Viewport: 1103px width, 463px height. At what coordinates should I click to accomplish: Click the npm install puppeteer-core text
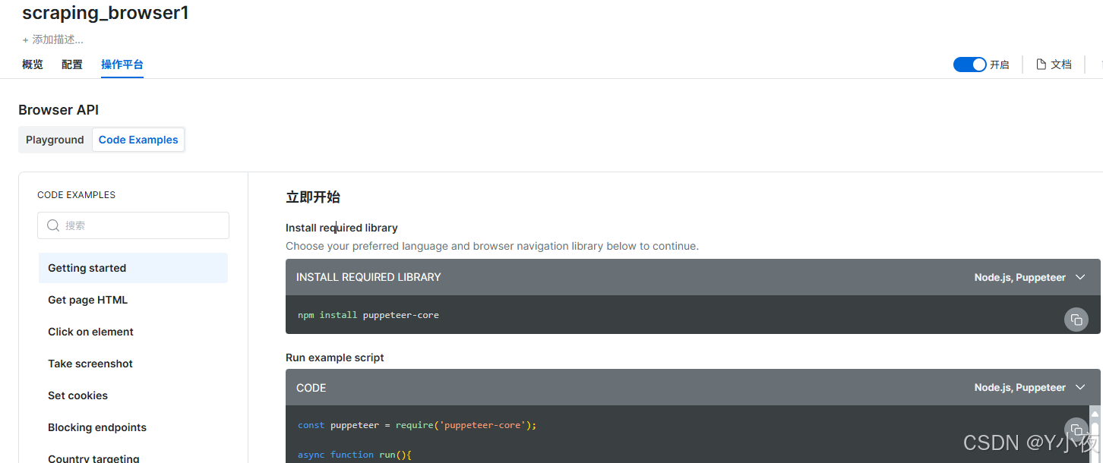(368, 315)
